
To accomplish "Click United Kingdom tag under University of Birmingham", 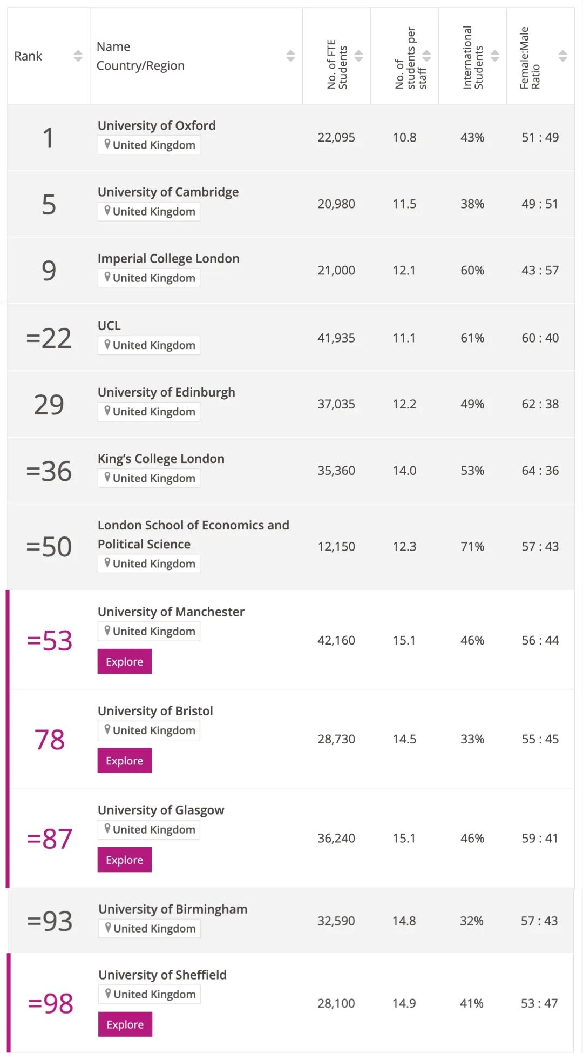I will pyautogui.click(x=150, y=928).
